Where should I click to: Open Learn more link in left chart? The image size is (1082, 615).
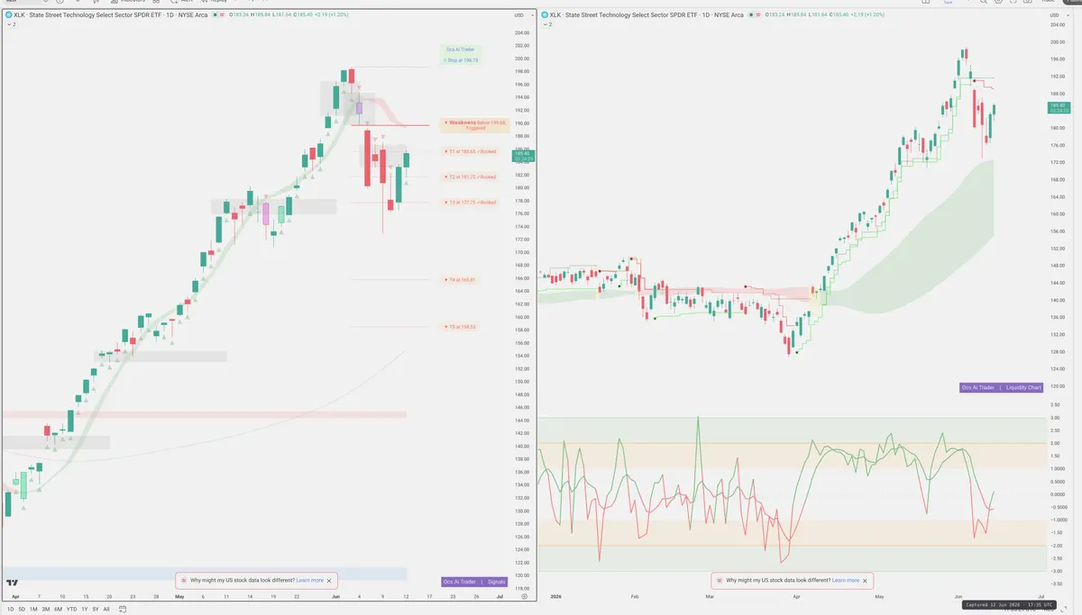tap(309, 581)
